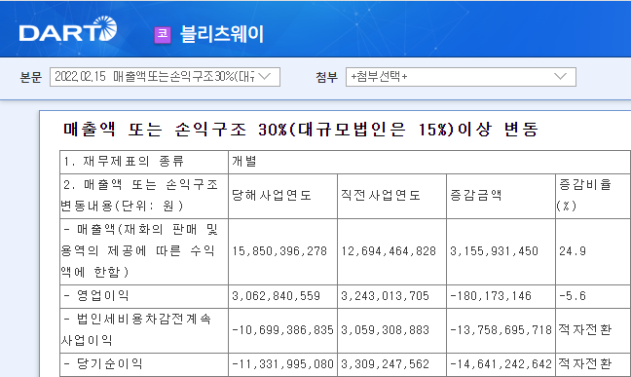Open the 본문 document dropdown dated 2022.02.15

coord(165,77)
